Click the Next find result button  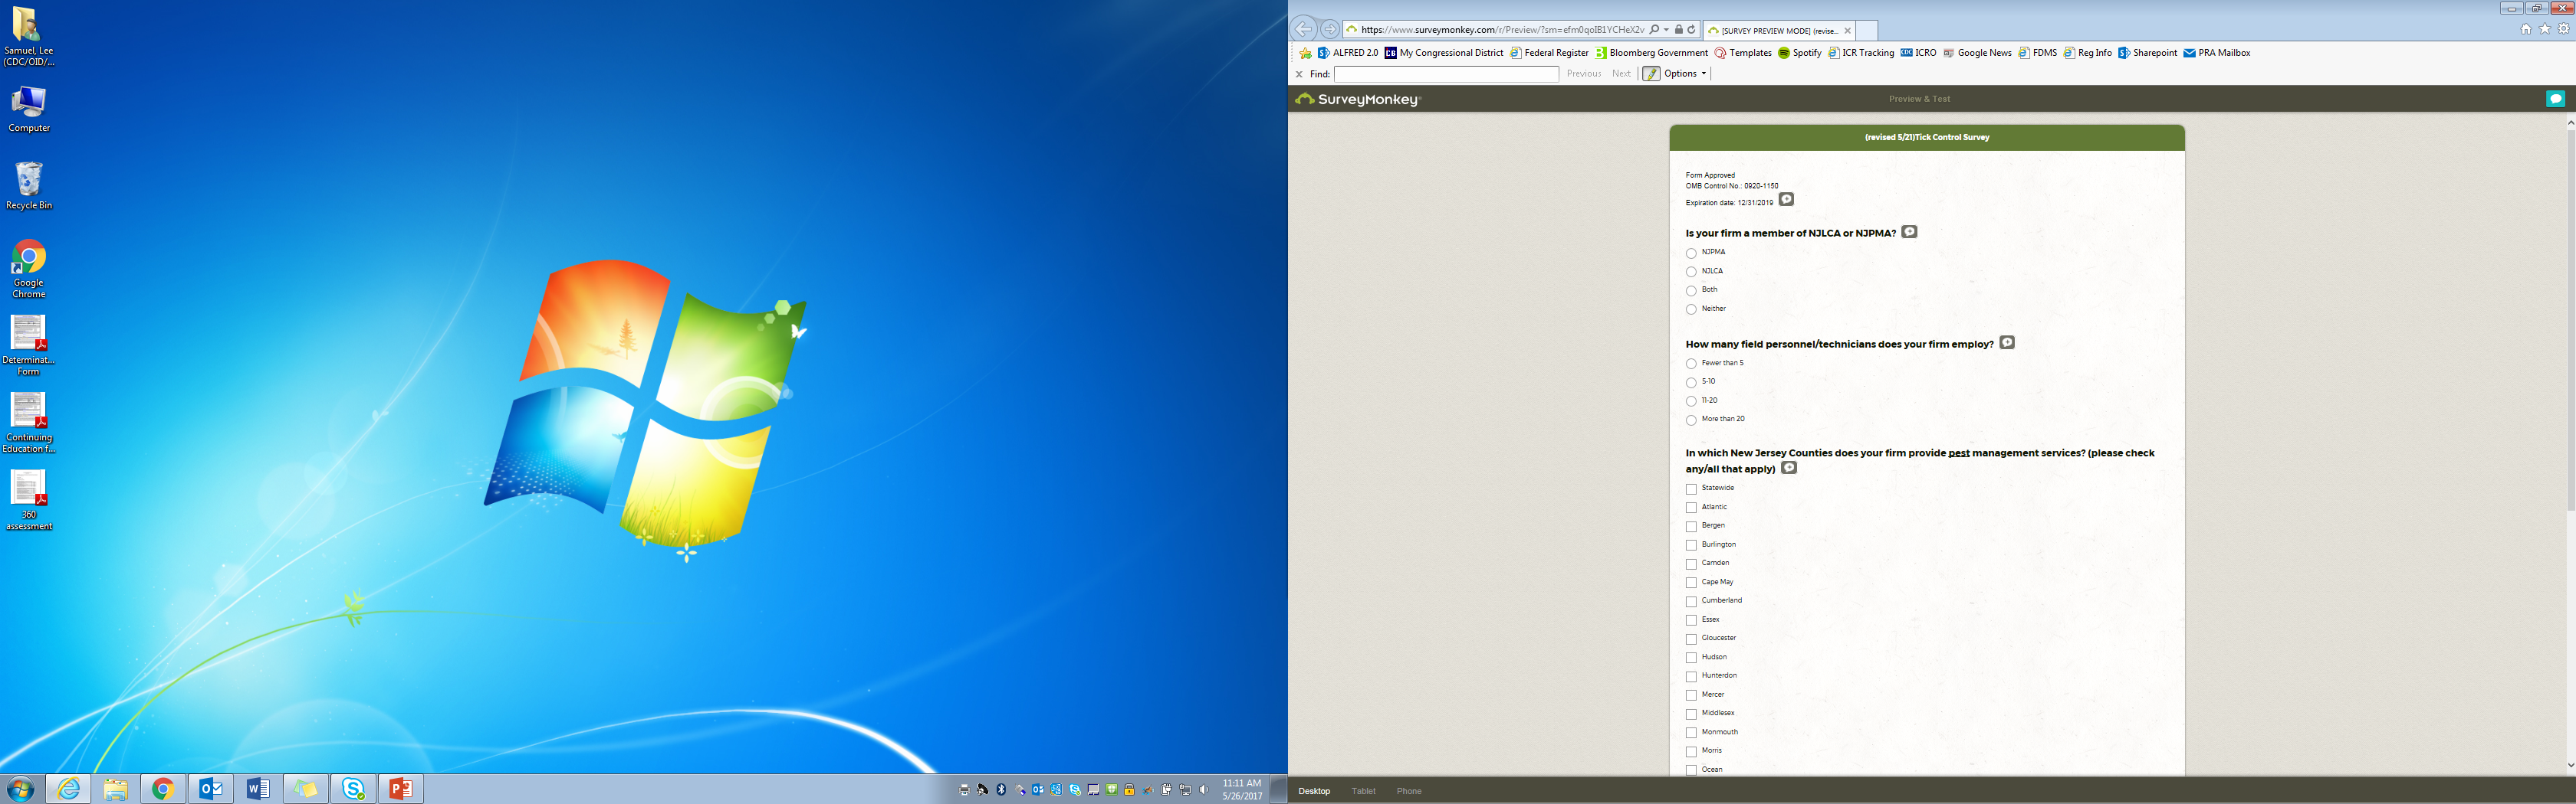tap(1621, 74)
